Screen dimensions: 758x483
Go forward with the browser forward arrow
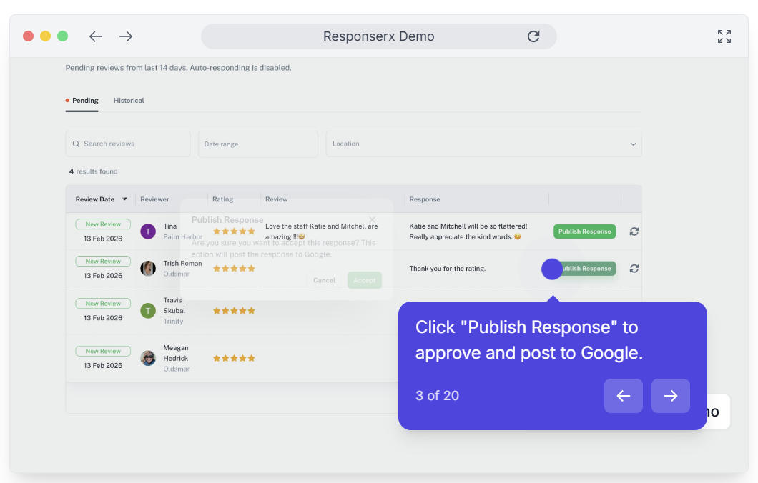click(126, 36)
